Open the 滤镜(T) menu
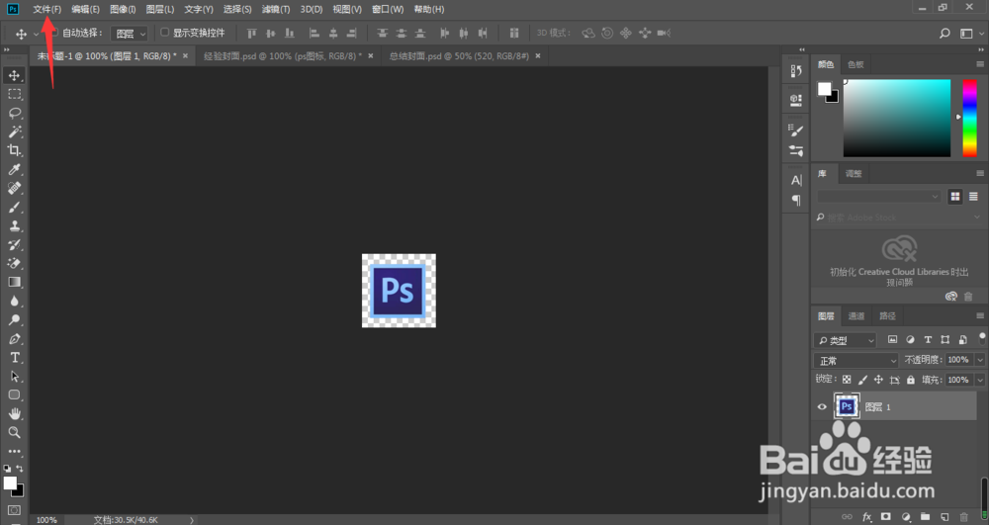989x525 pixels. 276,9
